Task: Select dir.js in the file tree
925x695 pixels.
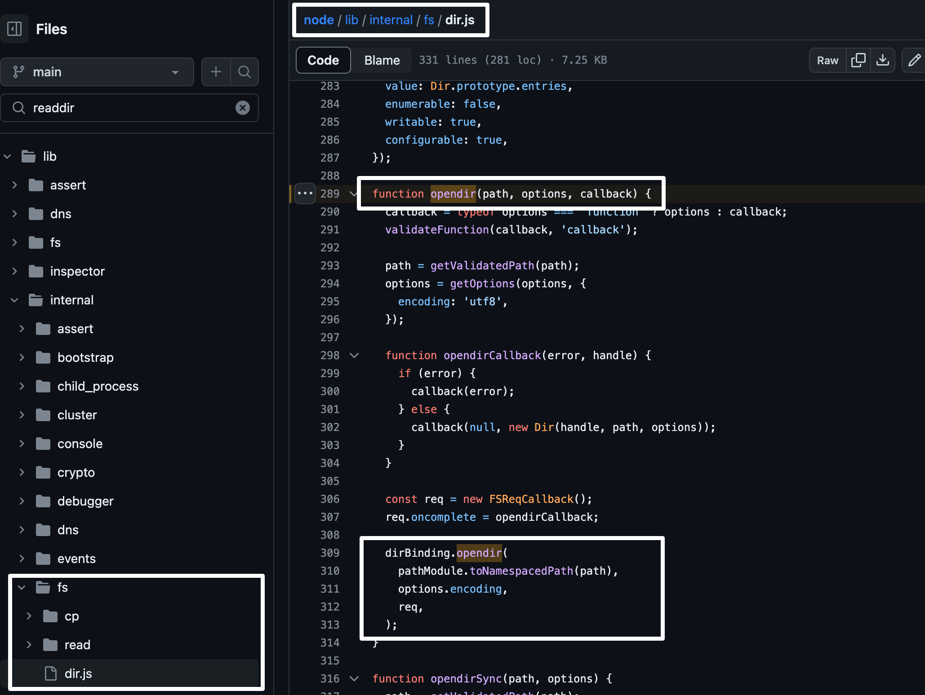Action: point(78,673)
